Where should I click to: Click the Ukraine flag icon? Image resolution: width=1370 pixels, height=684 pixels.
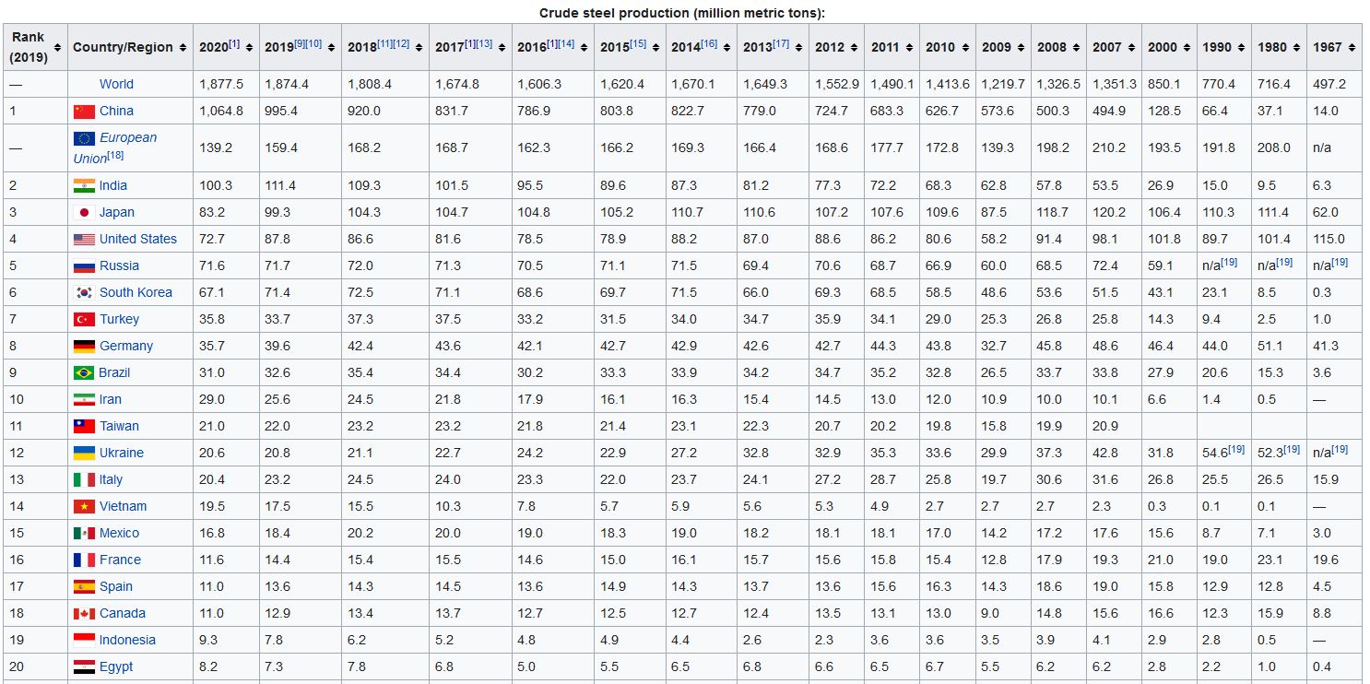click(85, 454)
